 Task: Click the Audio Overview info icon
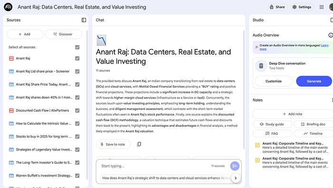pos(331,35)
